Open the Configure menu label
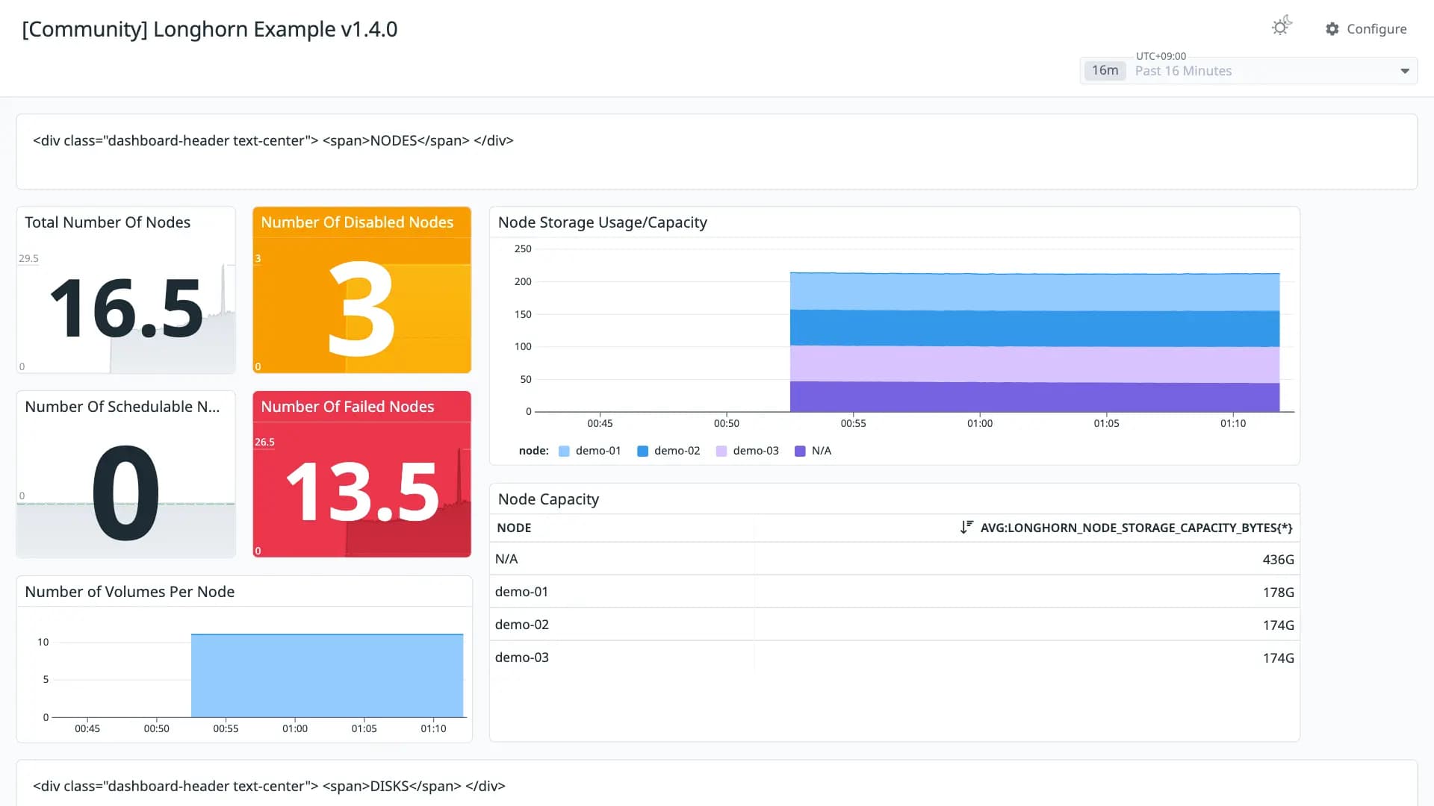 (x=1376, y=28)
